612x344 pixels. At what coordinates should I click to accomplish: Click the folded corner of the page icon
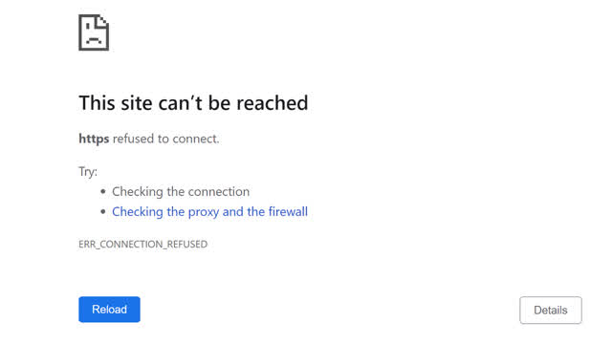pyautogui.click(x=104, y=21)
